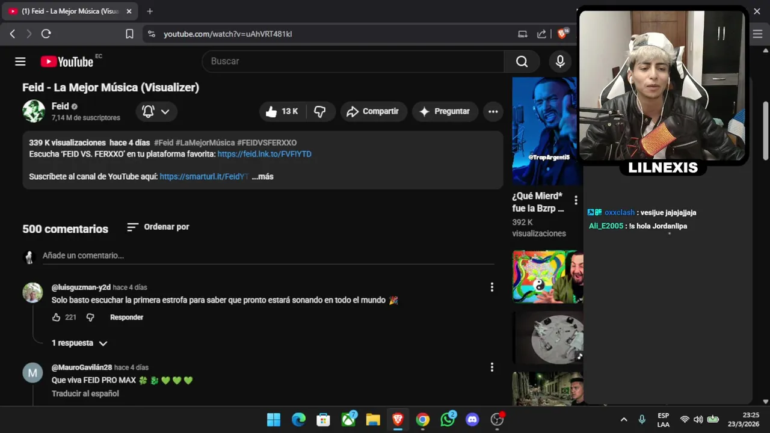Reload the page with the refresh icon

coord(46,34)
